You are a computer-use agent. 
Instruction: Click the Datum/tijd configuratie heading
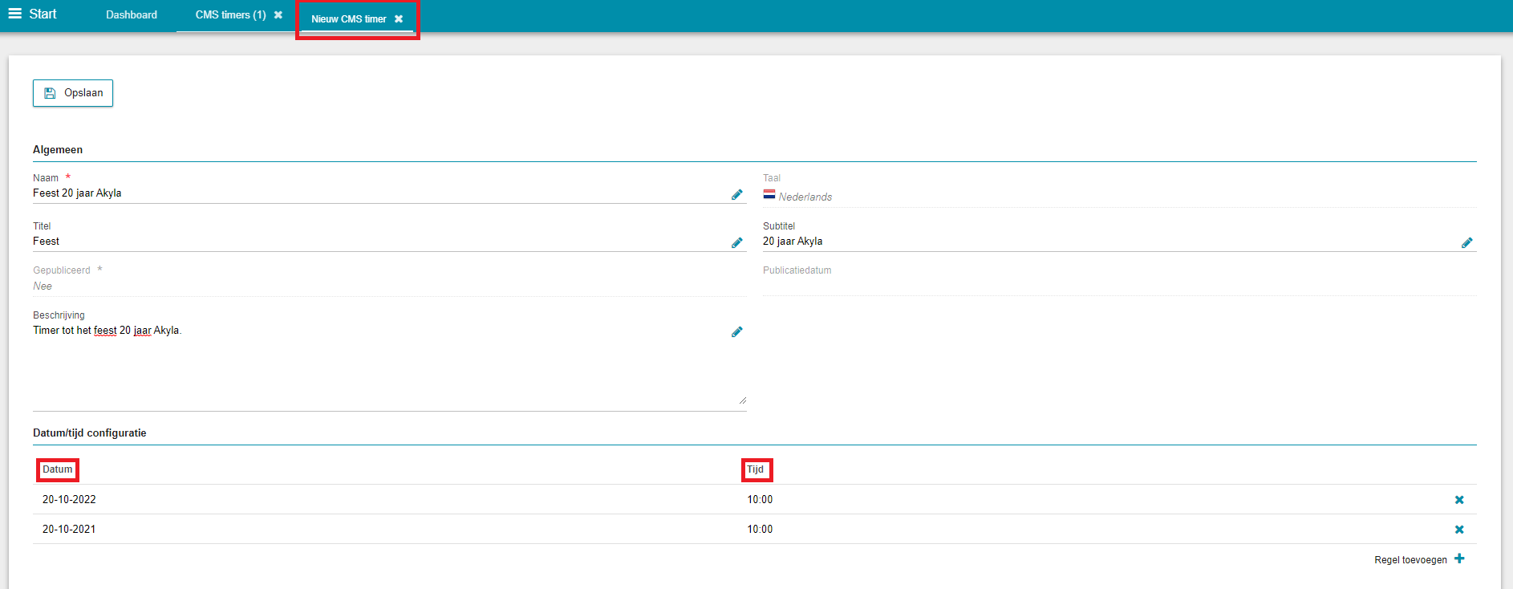[x=90, y=433]
